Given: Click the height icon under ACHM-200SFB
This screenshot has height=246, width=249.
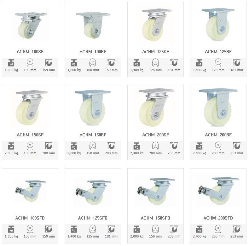Looking at the screenshot, I should 236,229.
